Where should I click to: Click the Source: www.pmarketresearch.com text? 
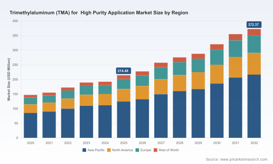click(236, 159)
